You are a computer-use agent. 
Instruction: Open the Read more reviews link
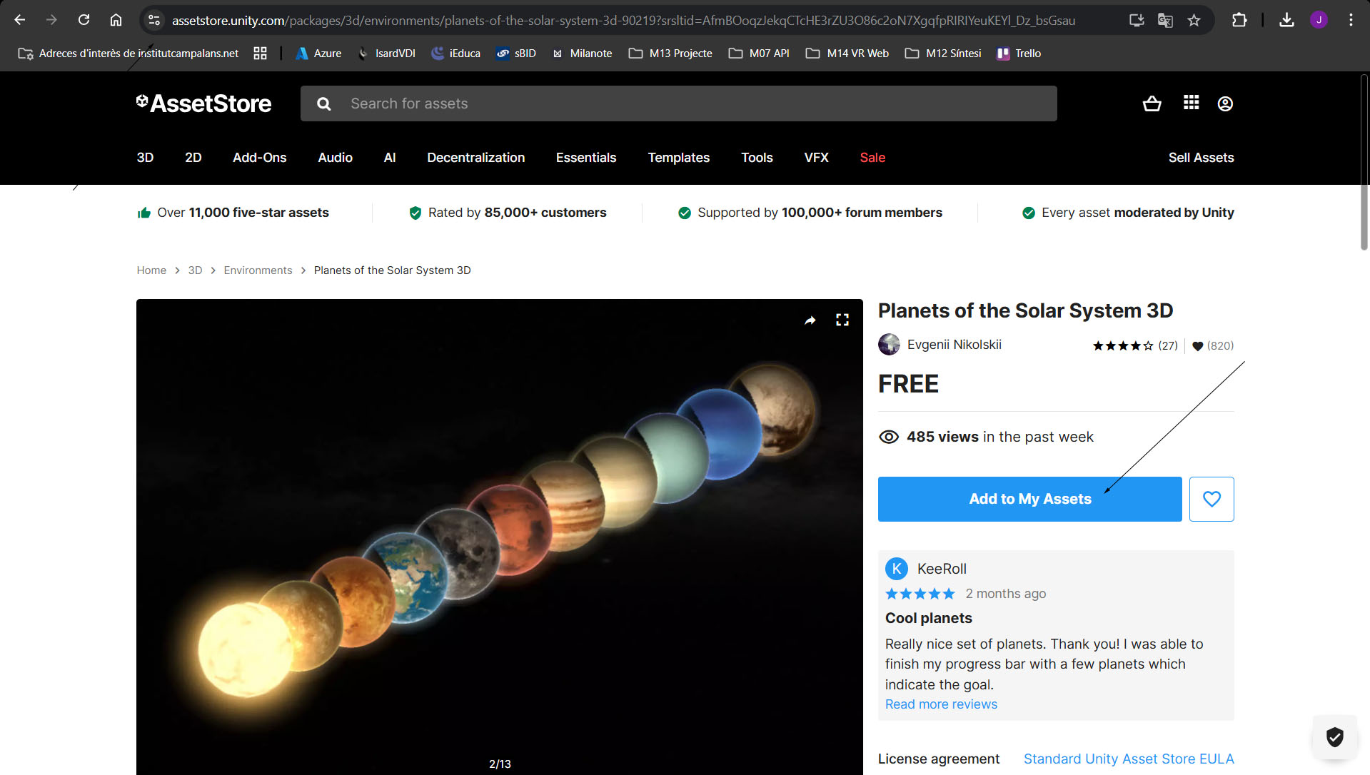click(941, 704)
